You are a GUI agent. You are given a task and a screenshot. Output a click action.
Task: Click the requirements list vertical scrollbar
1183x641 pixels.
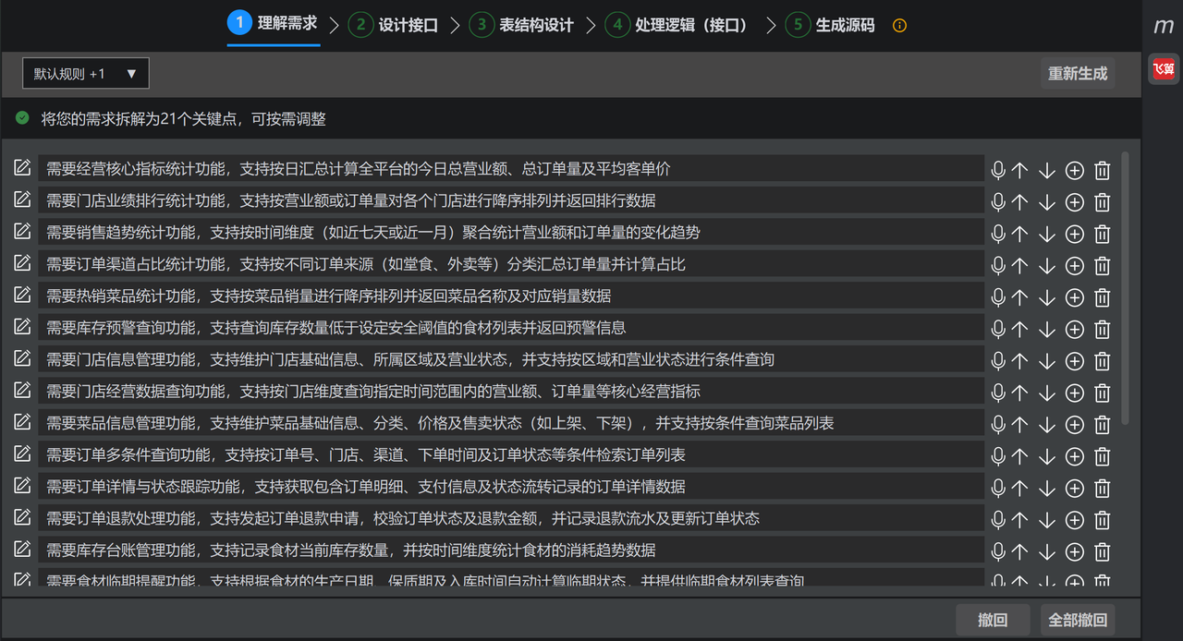tap(1125, 288)
